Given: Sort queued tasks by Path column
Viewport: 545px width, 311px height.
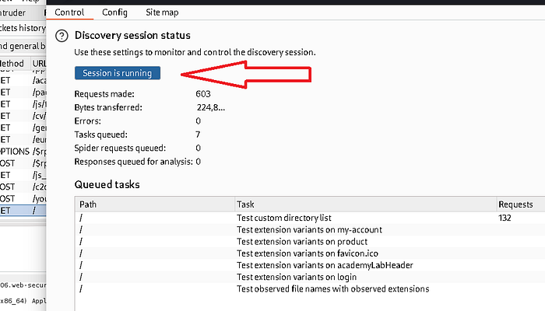Looking at the screenshot, I should [x=155, y=204].
